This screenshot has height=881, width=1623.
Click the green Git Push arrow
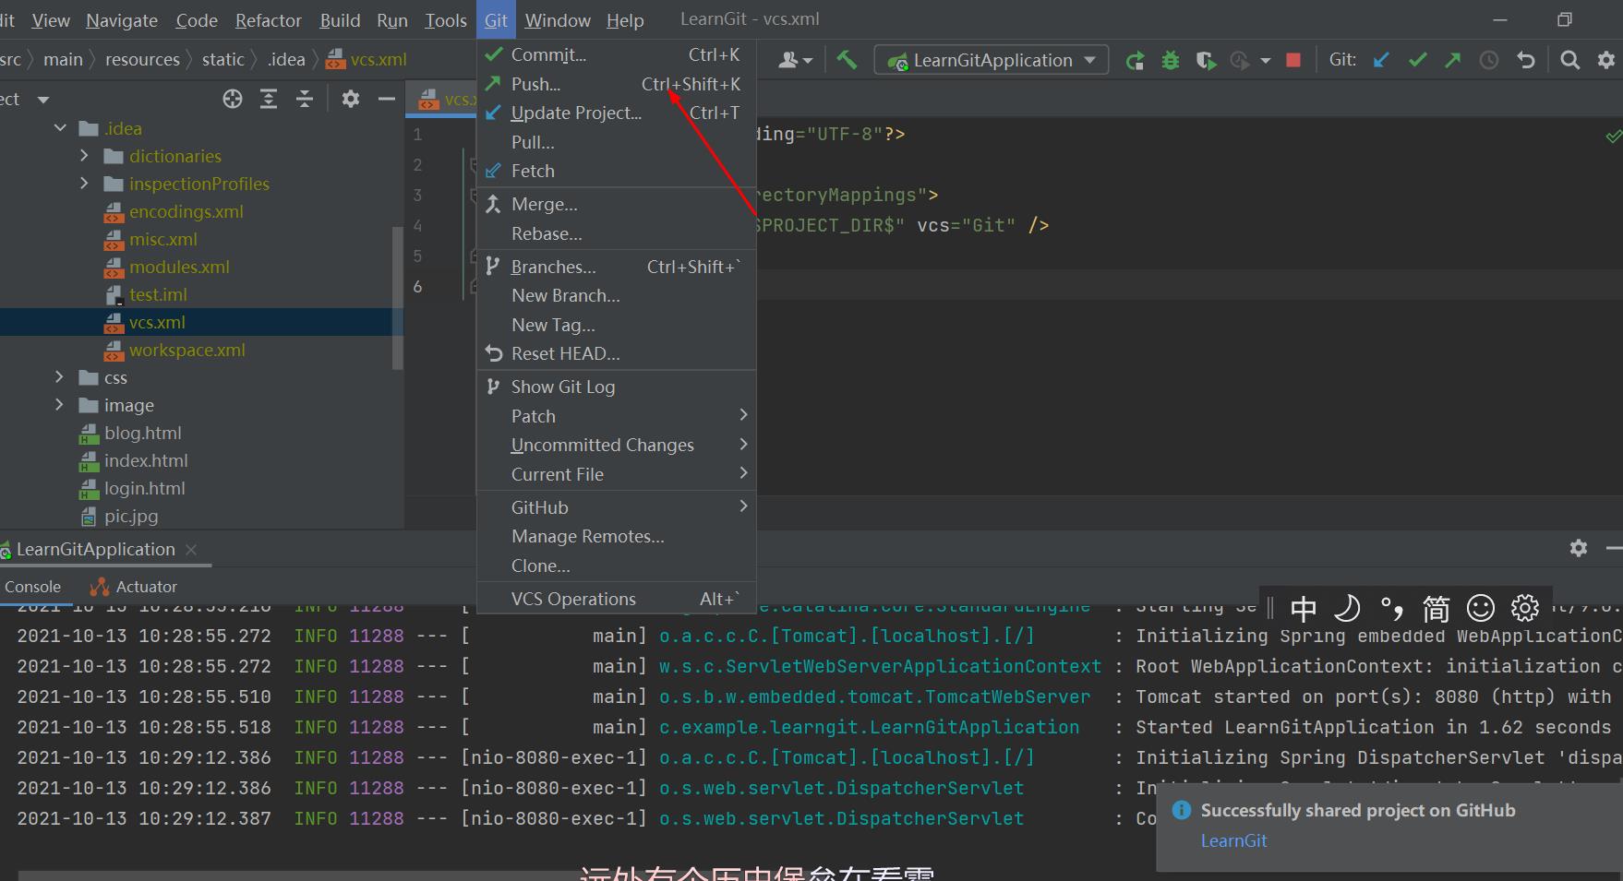[x=1453, y=60]
